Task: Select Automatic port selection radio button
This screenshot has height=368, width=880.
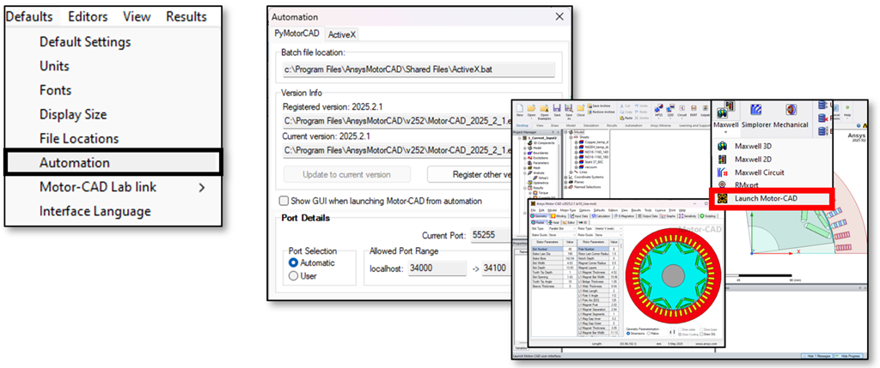Action: tap(294, 262)
